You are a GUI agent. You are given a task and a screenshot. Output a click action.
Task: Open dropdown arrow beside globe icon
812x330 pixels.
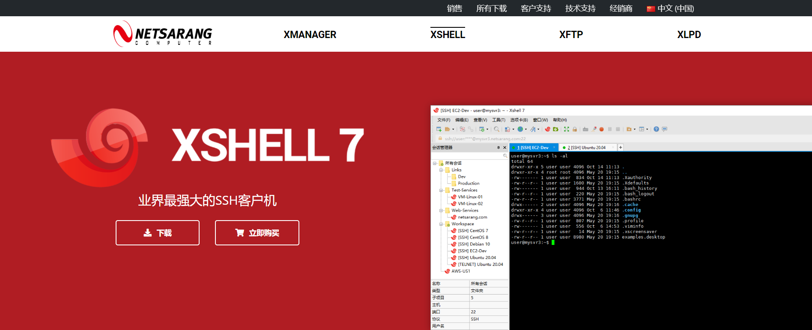click(526, 129)
